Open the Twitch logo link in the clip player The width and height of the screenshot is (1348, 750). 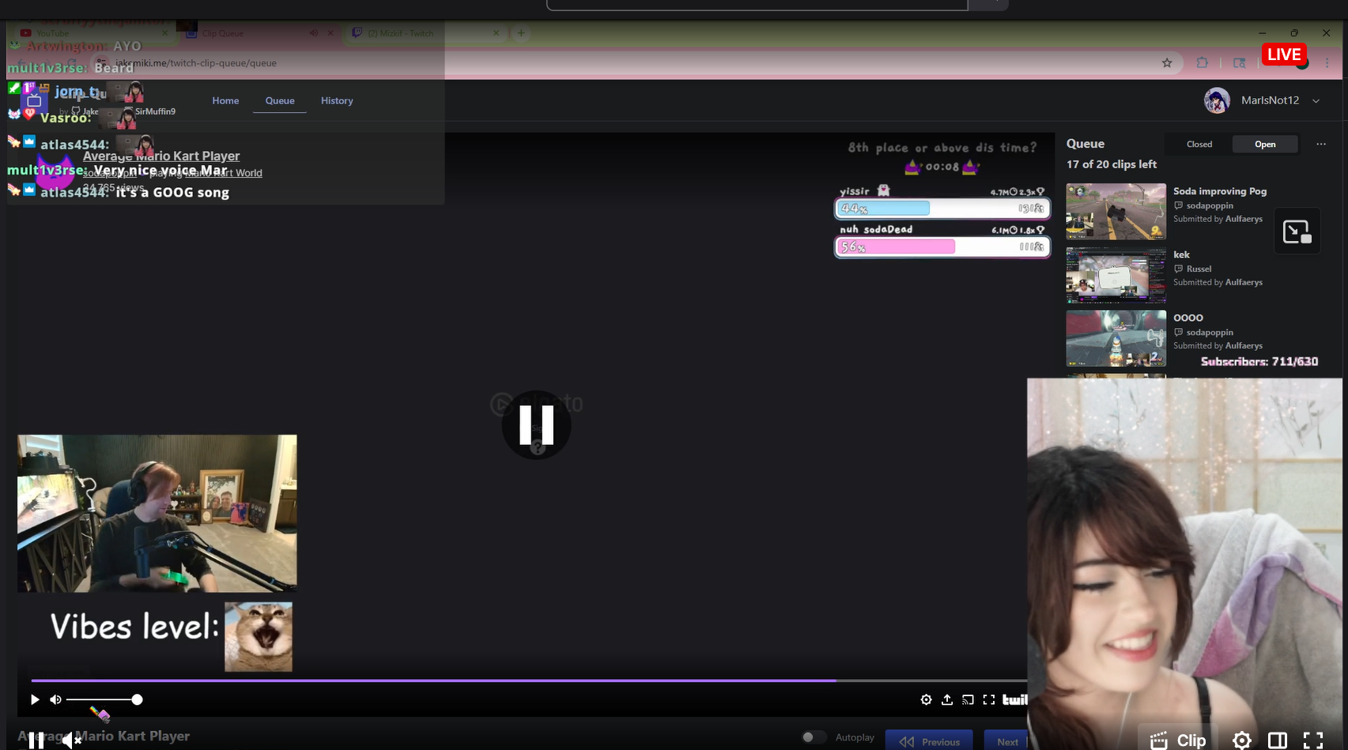(x=1014, y=699)
